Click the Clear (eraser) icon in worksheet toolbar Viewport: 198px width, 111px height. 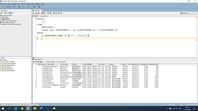click(x=56, y=13)
